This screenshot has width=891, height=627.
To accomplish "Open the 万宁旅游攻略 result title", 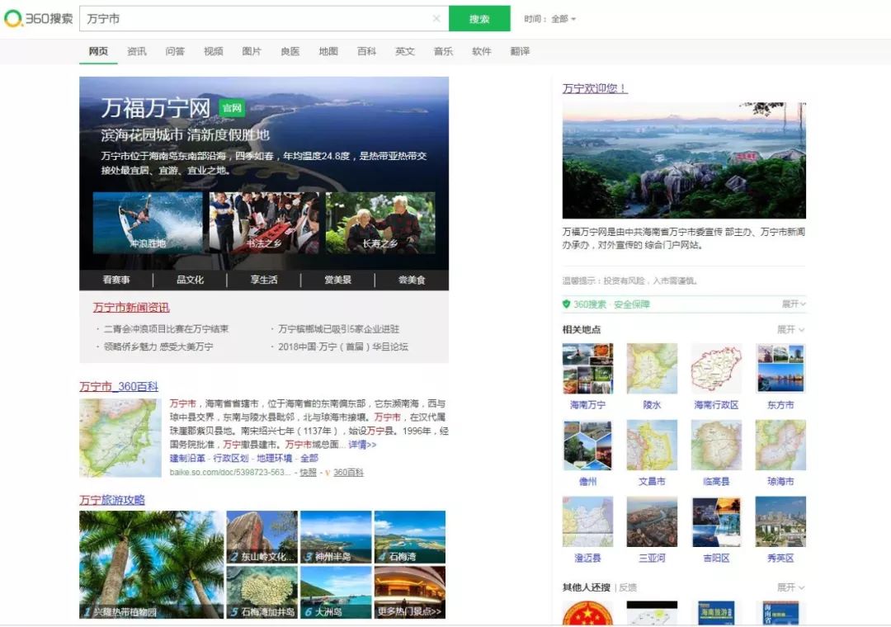I will pyautogui.click(x=112, y=500).
